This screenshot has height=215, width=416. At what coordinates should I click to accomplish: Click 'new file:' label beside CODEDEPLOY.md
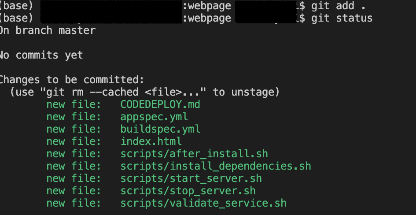[x=74, y=104]
